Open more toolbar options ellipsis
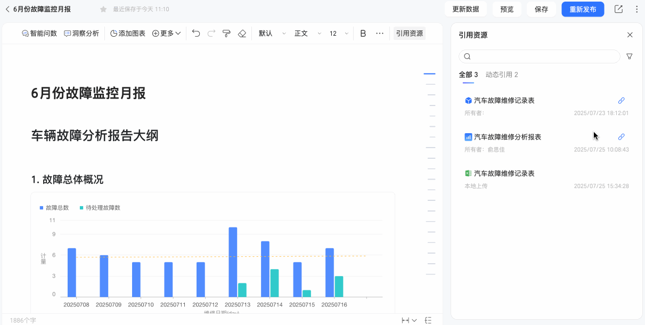Screen dimensions: 645x325 tap(380, 33)
